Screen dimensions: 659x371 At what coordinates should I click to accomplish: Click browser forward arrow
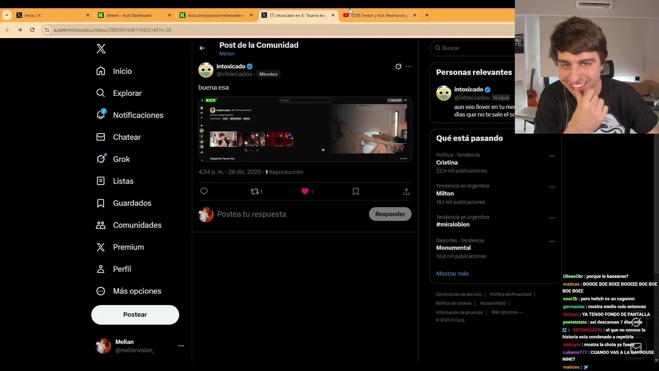click(x=20, y=30)
